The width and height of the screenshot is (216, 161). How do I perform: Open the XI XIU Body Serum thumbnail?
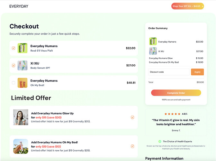tap(22, 65)
